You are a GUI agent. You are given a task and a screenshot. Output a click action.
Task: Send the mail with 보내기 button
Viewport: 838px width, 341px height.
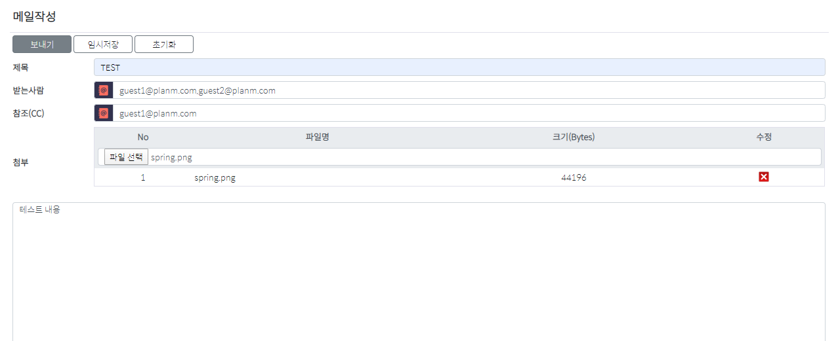42,45
